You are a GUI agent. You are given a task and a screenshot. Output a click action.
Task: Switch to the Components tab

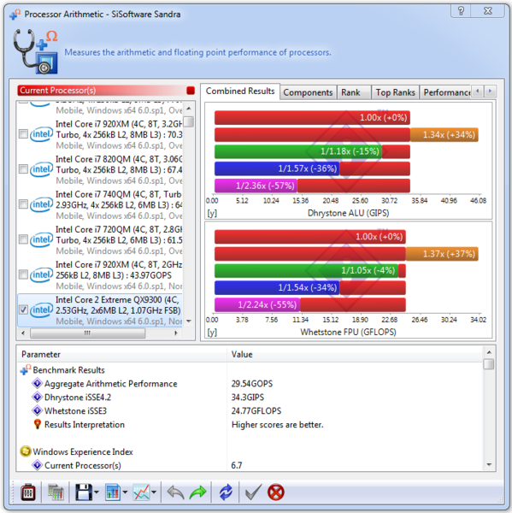click(x=308, y=92)
